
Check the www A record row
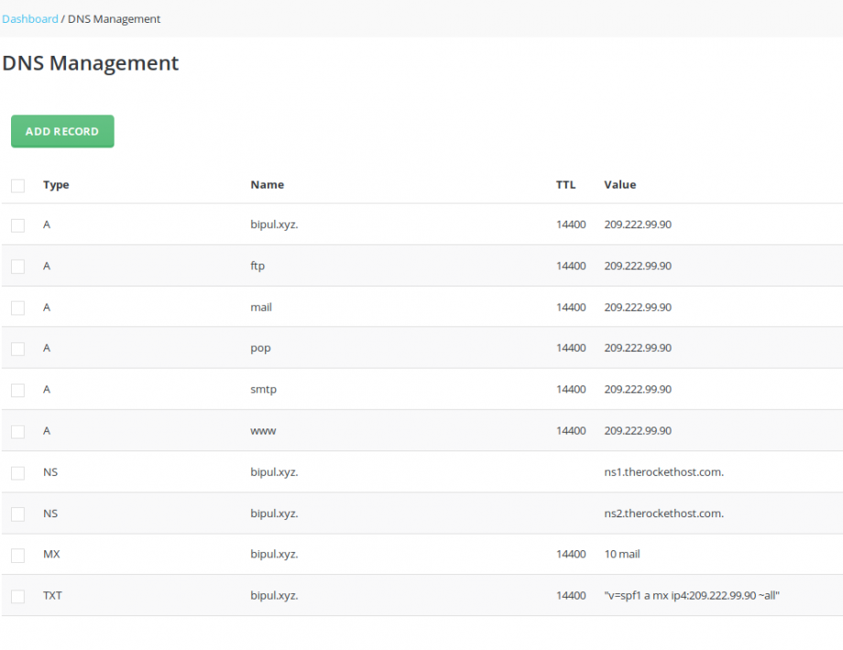(17, 430)
